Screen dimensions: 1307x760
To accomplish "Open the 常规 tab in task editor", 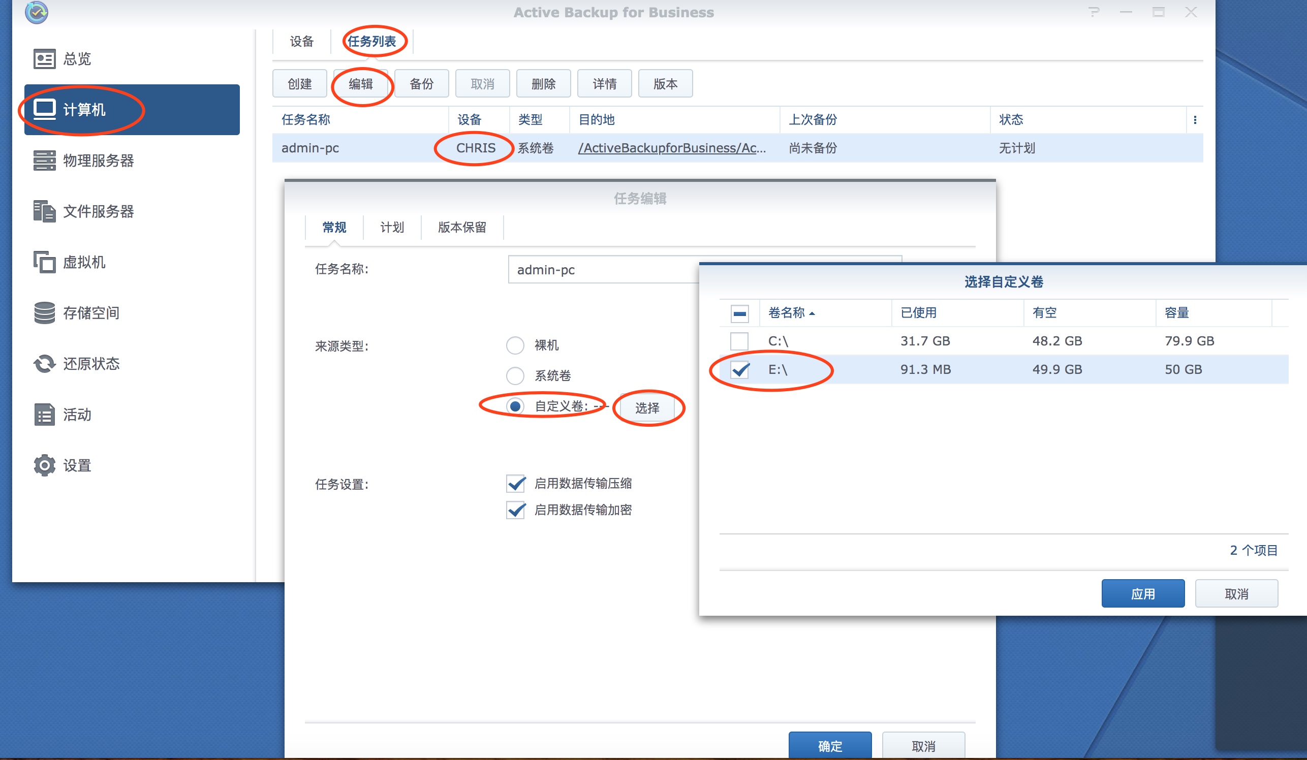I will click(x=334, y=228).
